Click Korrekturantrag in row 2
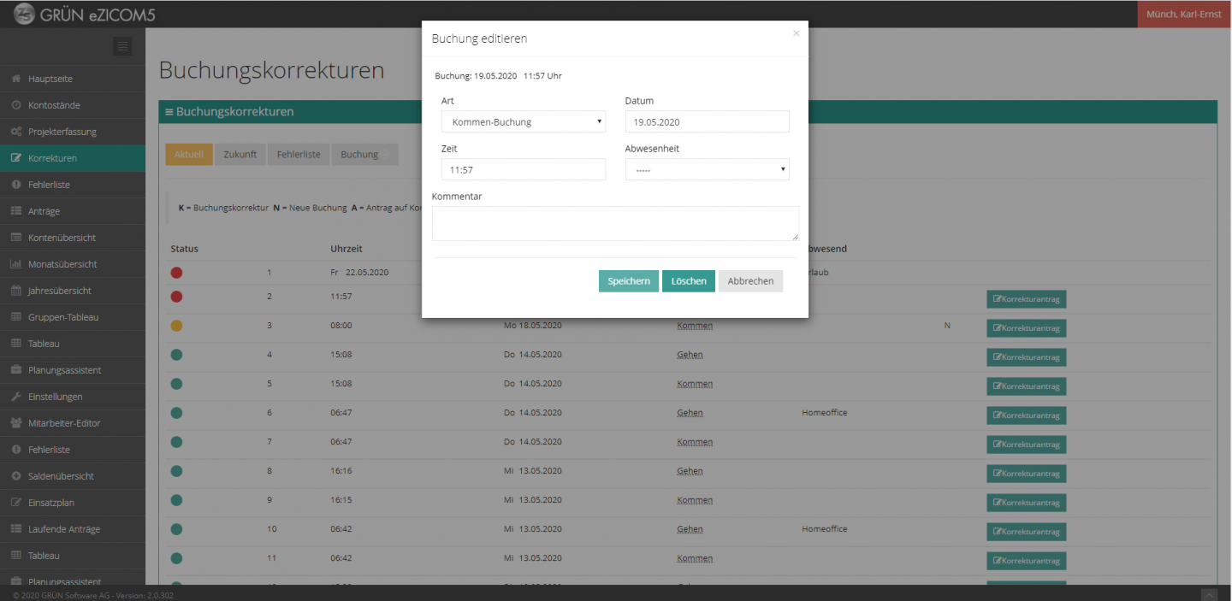1232x601 pixels. (x=1026, y=299)
